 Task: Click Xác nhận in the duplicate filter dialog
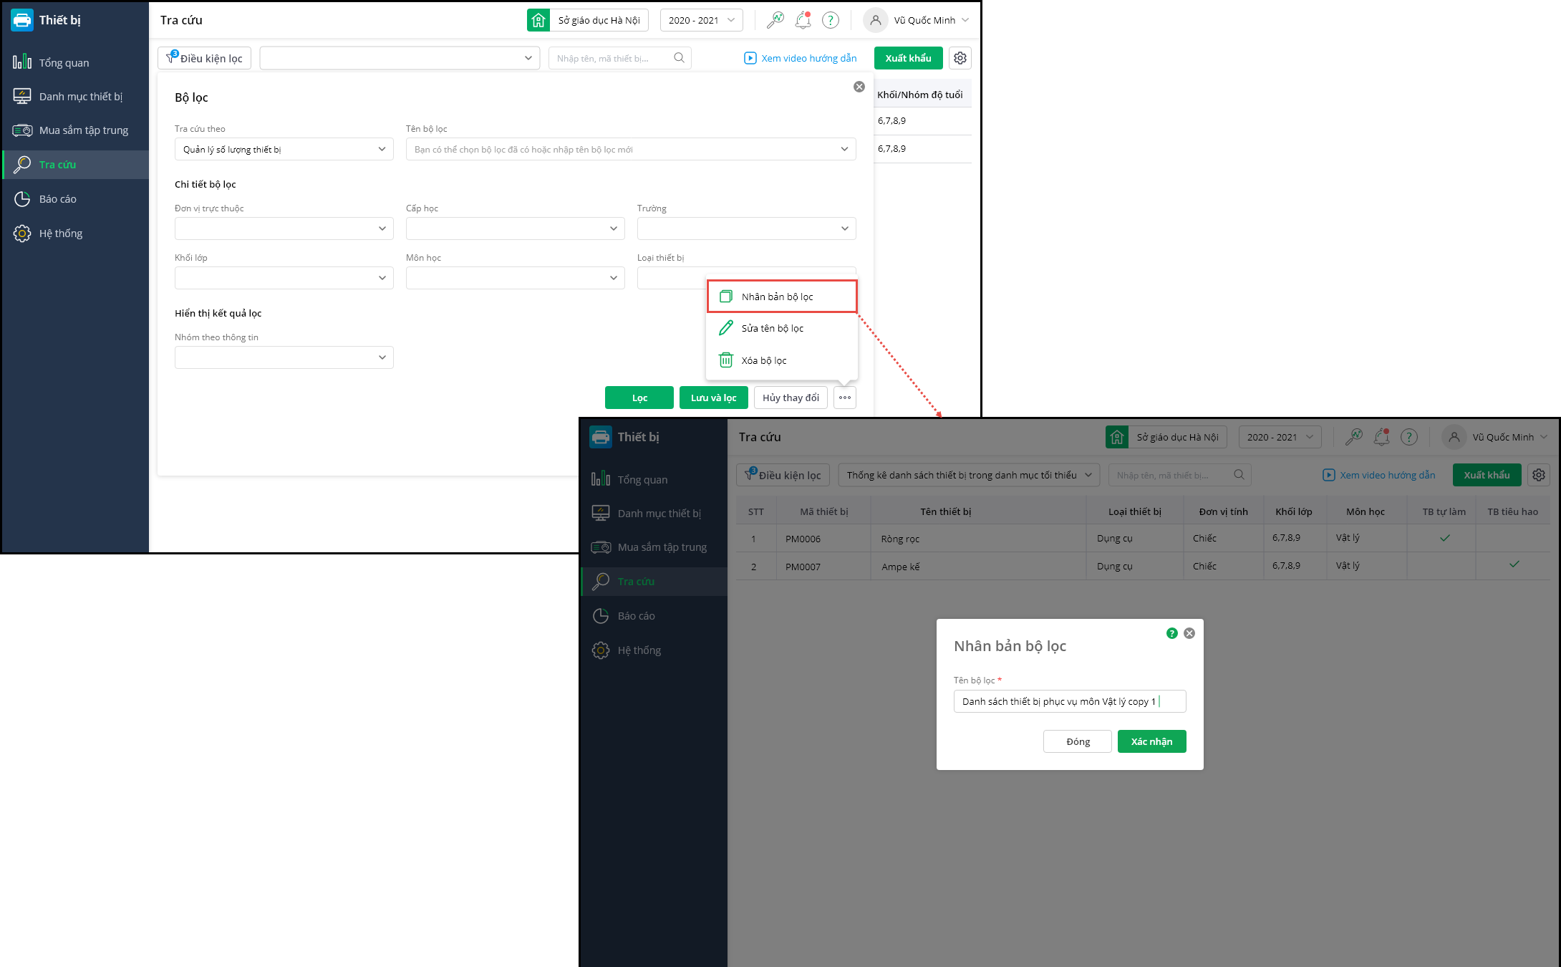(1151, 741)
